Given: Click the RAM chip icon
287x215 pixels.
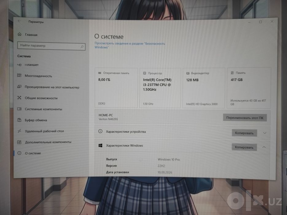Looking at the screenshot, I should [99, 73].
